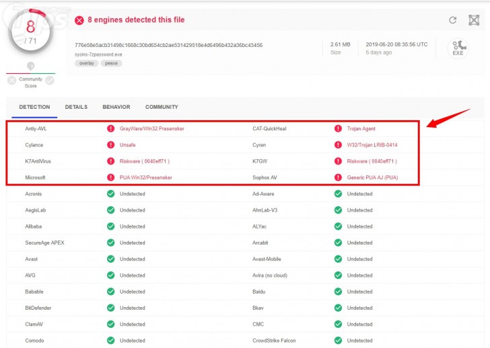
Task: Click the PUA:Win32/Presenoker result for Microsoft
Action: pos(146,177)
